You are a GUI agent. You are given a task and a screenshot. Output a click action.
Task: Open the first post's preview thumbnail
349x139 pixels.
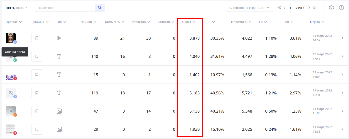coord(11,38)
